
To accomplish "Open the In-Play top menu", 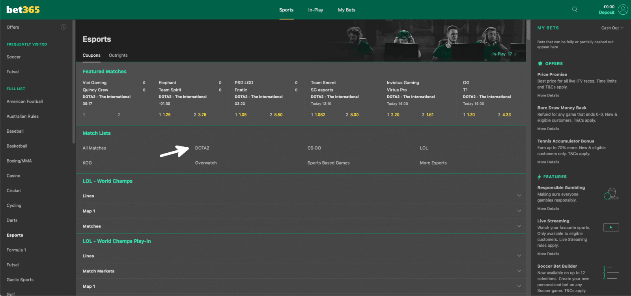I will tap(315, 10).
